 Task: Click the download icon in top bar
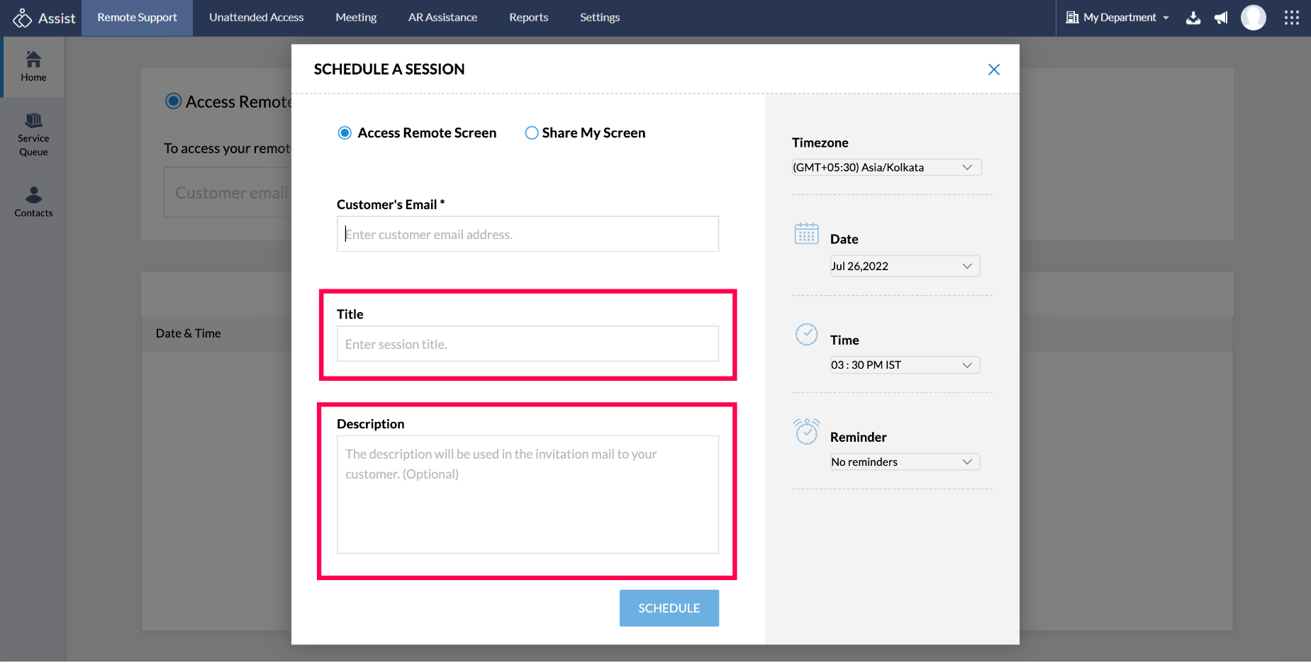(x=1193, y=18)
